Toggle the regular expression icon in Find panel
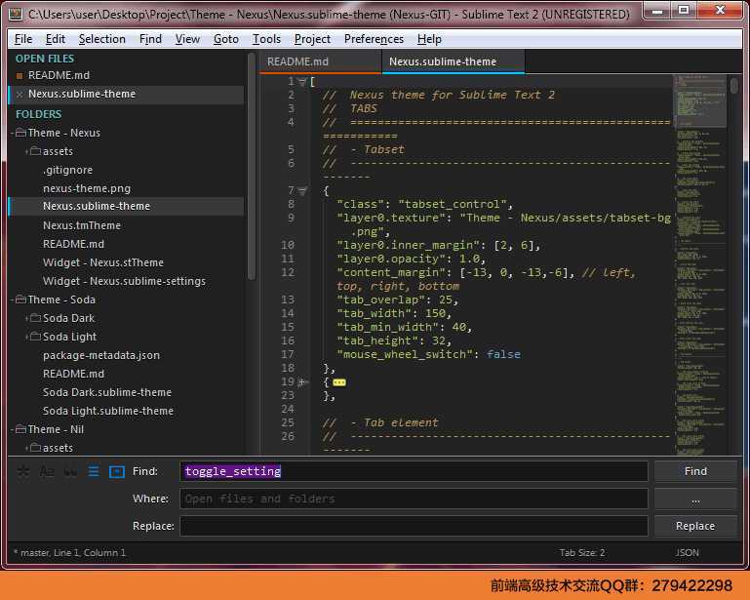 point(23,471)
